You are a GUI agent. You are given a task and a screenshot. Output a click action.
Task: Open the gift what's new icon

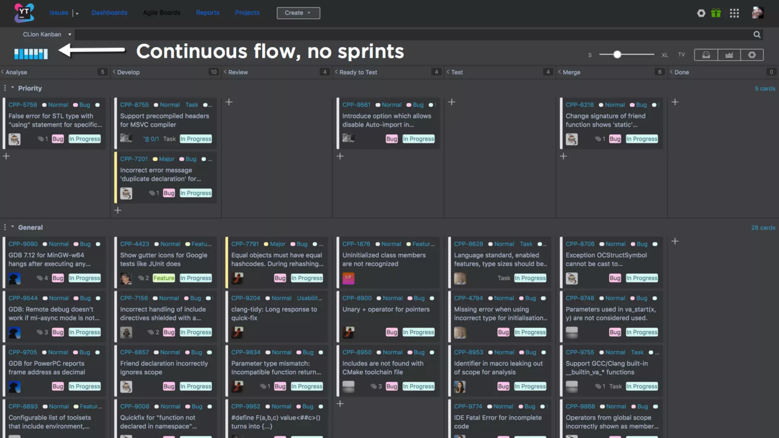point(716,13)
